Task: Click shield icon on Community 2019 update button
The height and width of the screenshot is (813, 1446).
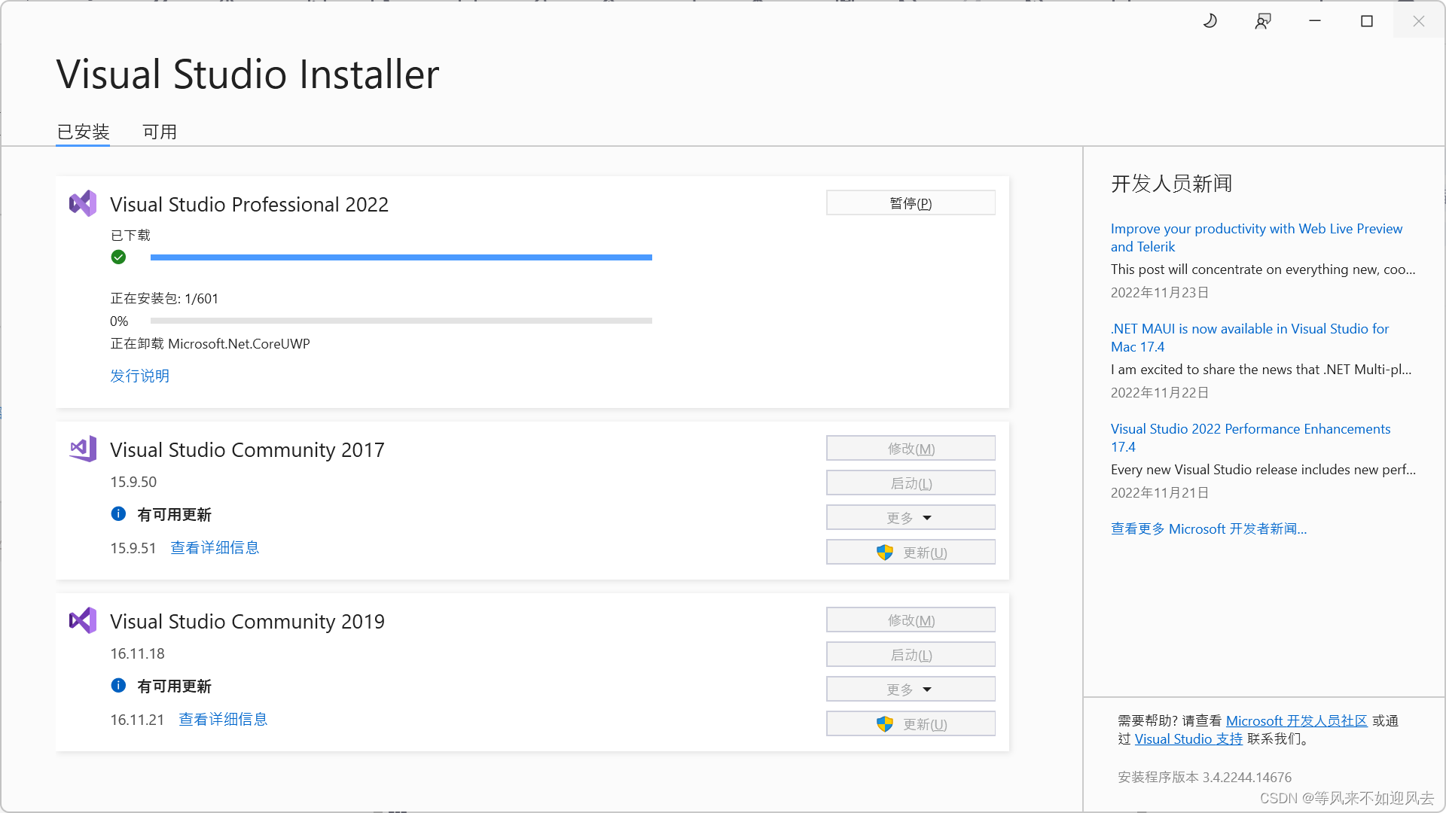Action: point(885,724)
